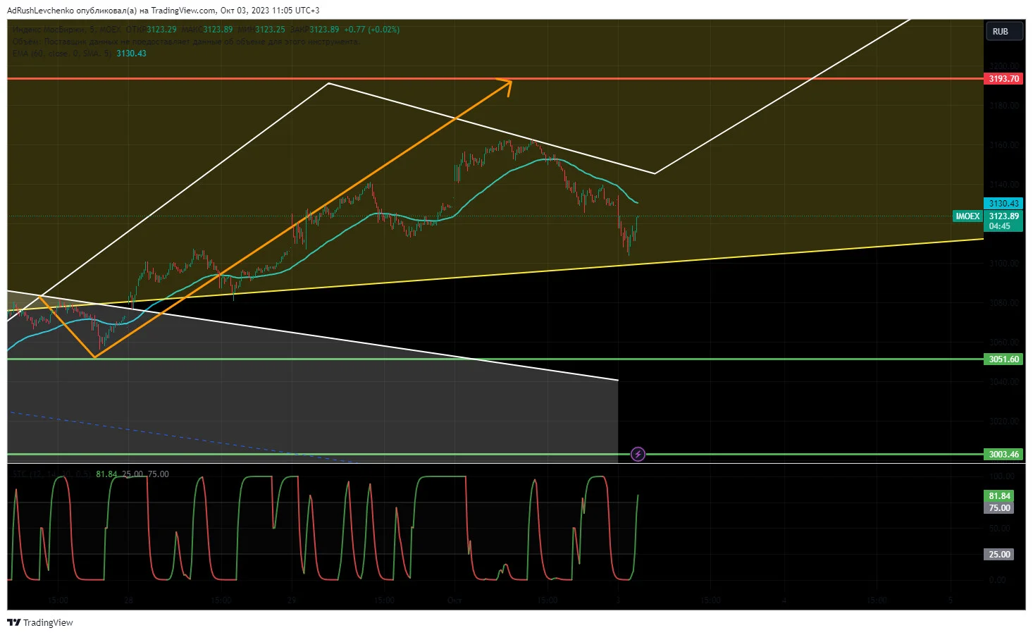Select the 'EMA (60, close, 0, SMA, 5)' legend
Screen dimensions: 1033x635
tap(62, 54)
